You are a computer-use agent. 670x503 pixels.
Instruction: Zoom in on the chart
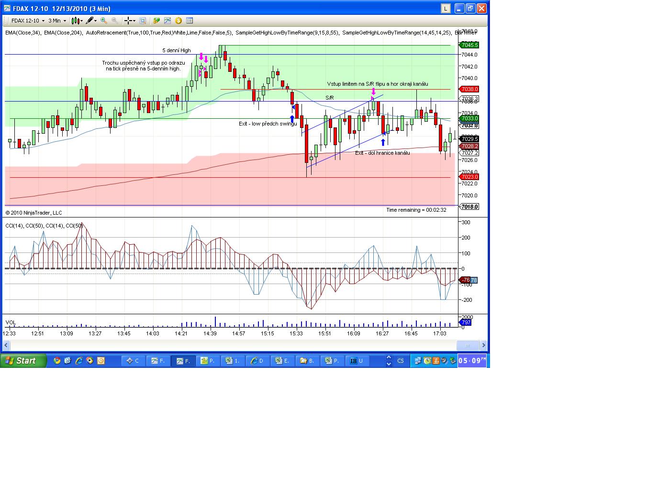point(104,21)
